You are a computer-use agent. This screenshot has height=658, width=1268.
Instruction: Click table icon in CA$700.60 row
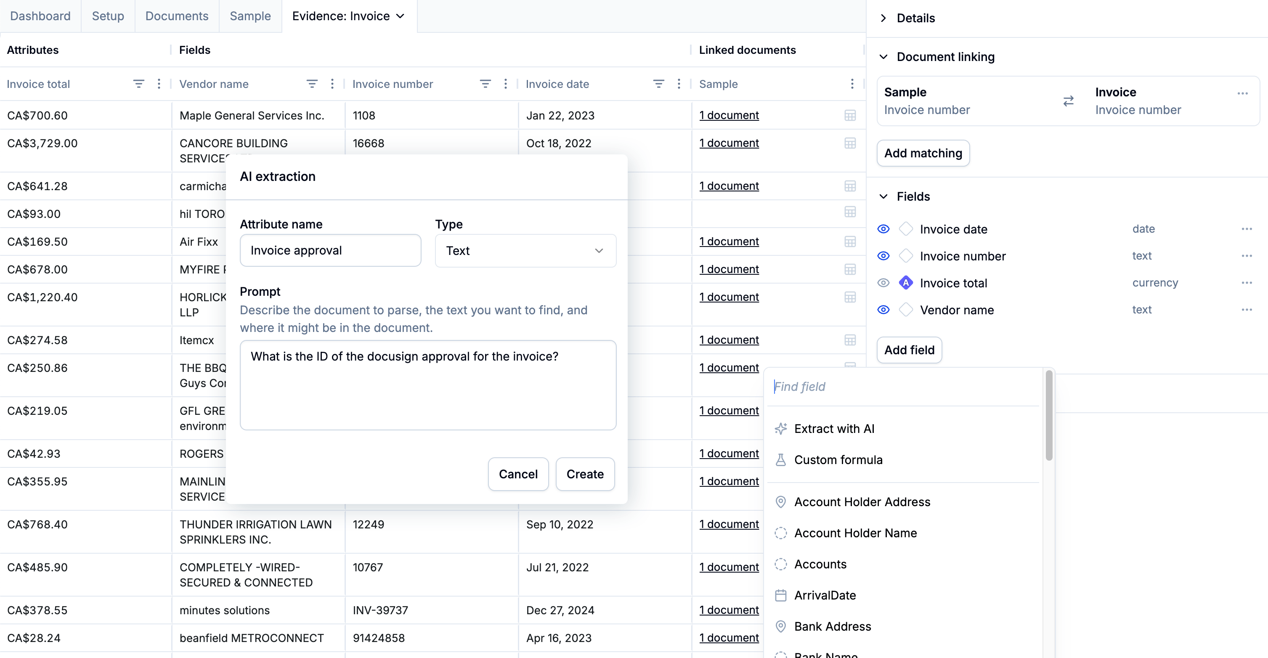(850, 116)
